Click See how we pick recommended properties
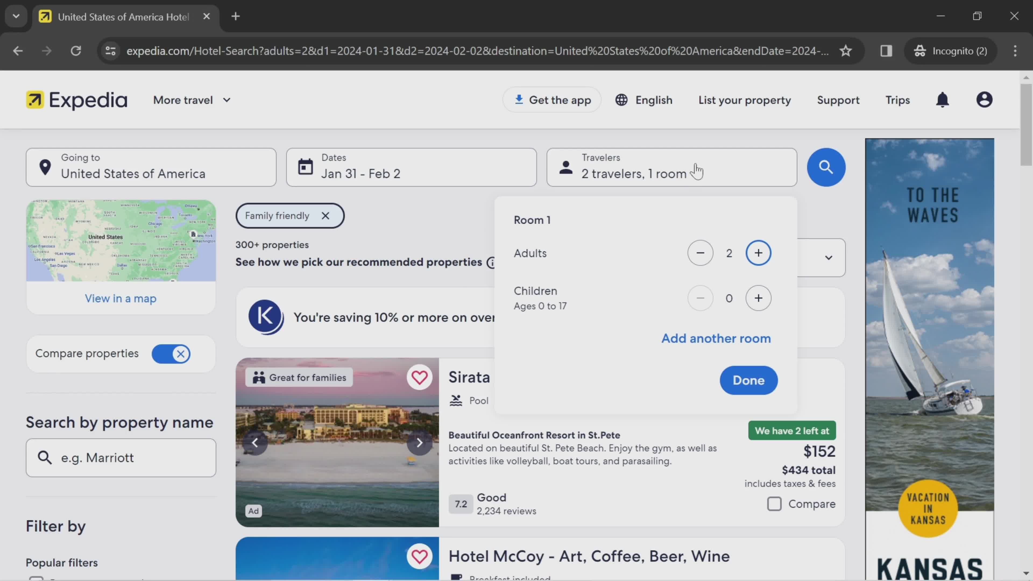The height and width of the screenshot is (581, 1033). [x=359, y=262]
